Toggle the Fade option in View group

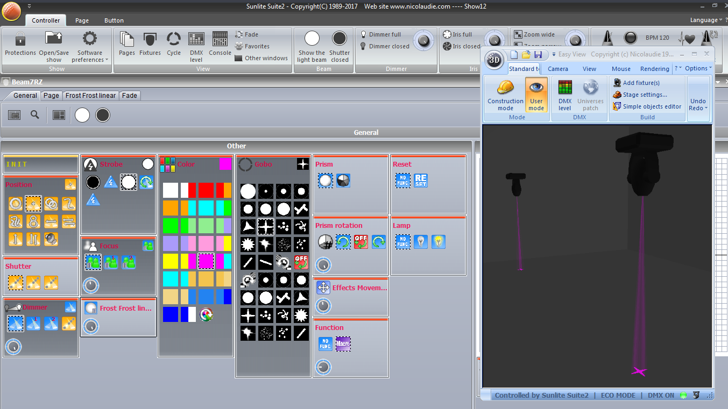point(247,34)
